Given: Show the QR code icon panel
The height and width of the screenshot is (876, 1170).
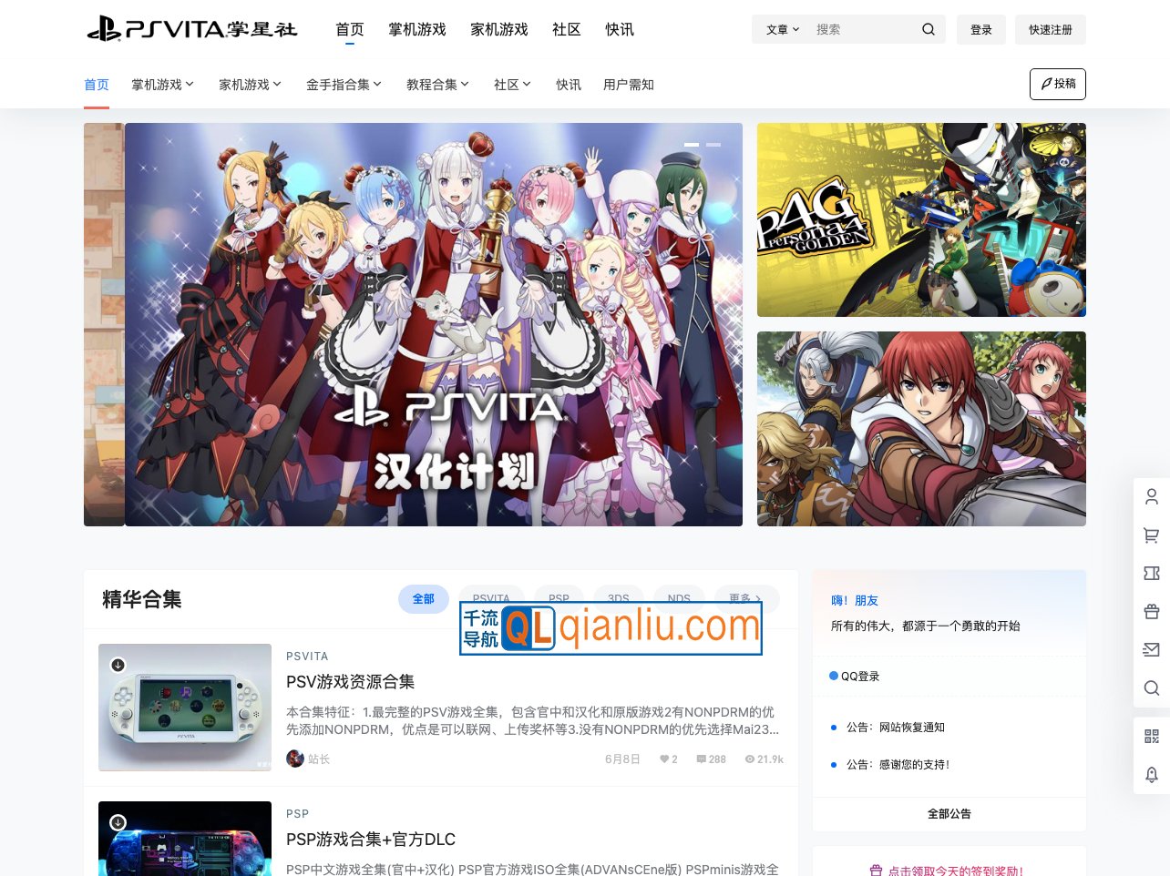Looking at the screenshot, I should (x=1152, y=737).
